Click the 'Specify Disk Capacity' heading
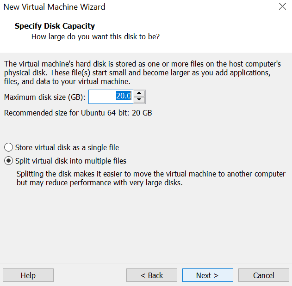The width and height of the screenshot is (292, 286). tap(55, 26)
